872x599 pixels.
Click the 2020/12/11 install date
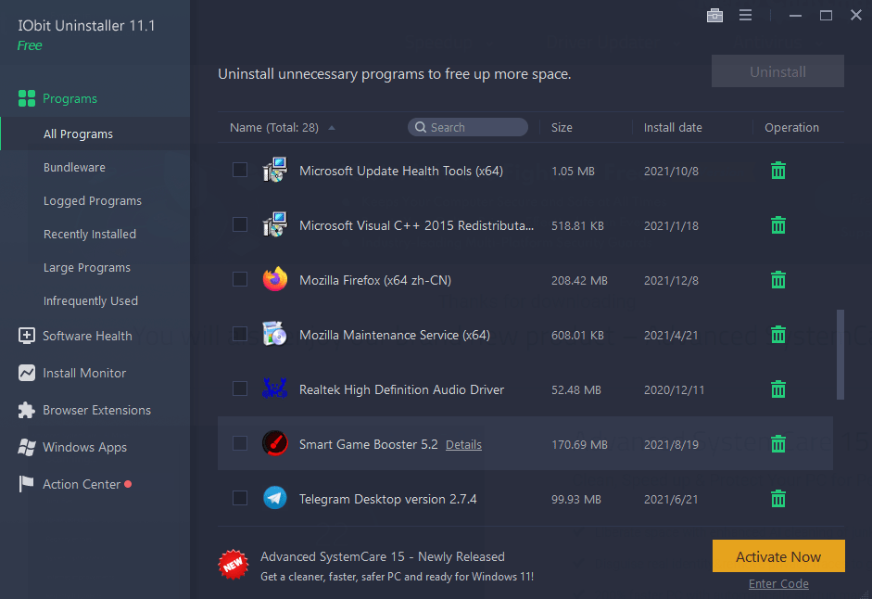(x=674, y=389)
